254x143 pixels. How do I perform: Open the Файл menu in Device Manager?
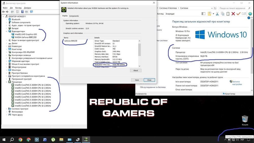5,8
